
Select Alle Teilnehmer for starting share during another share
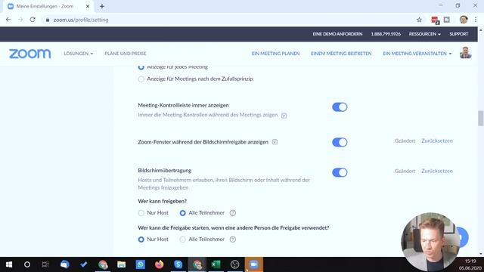point(183,240)
